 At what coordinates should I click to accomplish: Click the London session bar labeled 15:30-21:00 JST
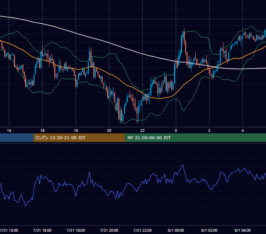pyautogui.click(x=79, y=138)
